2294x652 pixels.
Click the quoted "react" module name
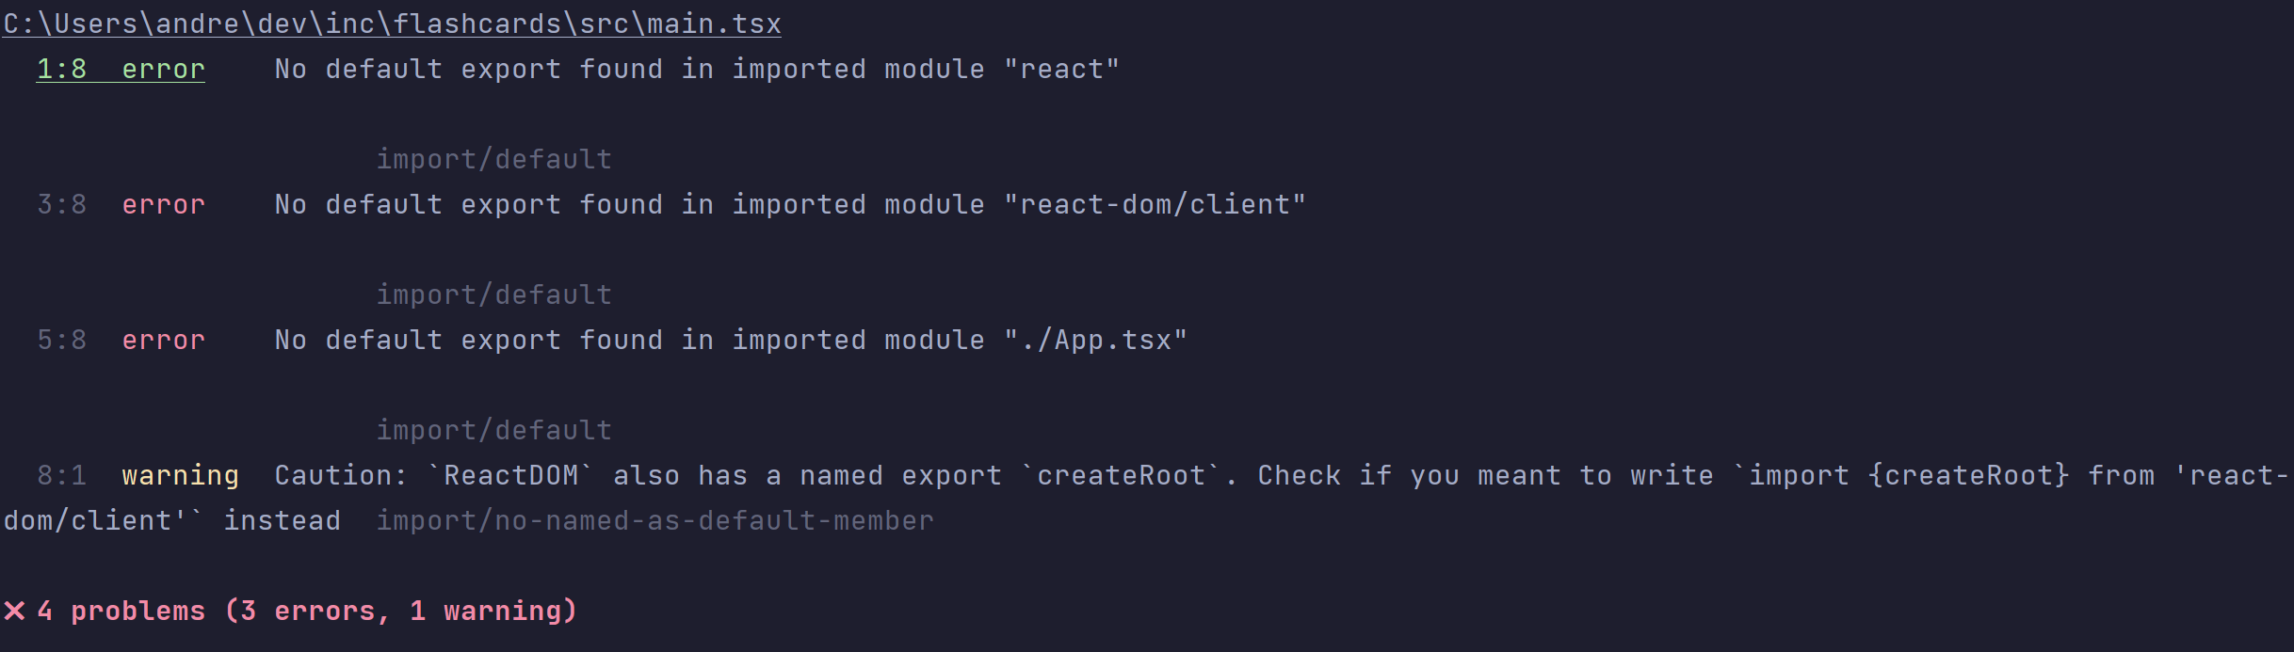point(1061,69)
